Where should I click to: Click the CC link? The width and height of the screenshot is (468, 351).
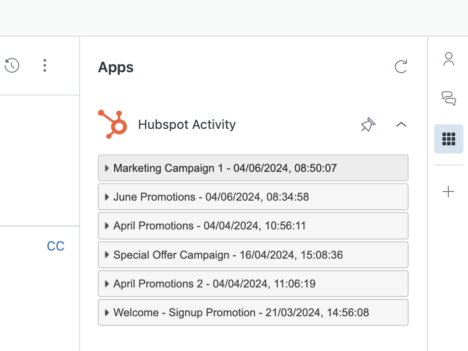click(56, 246)
